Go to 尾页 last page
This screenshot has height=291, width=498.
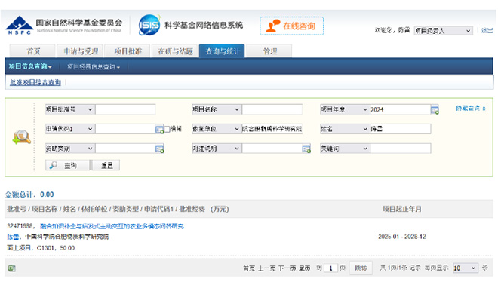point(305,268)
